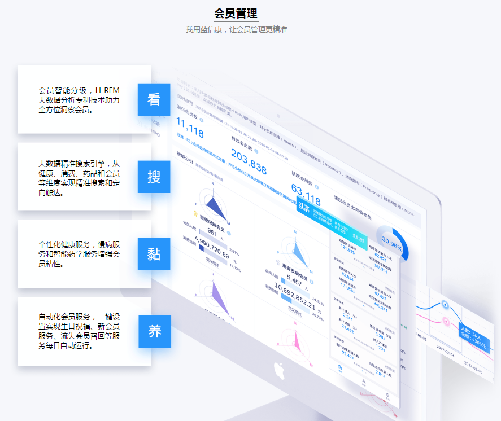This screenshot has height=421, width=501.
Task: Click the info icon beside 潜在会员数
Action: (201, 120)
